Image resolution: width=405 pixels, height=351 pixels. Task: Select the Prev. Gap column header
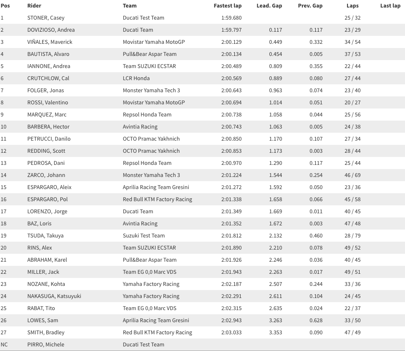tap(310, 6)
